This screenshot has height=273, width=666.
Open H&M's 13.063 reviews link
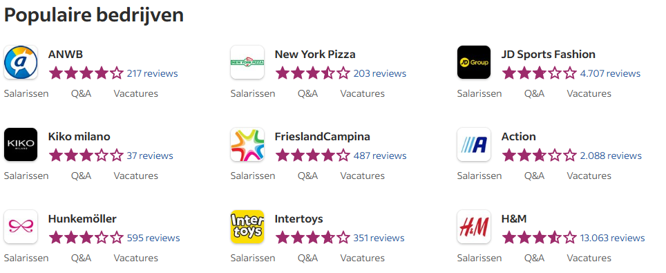coord(612,238)
